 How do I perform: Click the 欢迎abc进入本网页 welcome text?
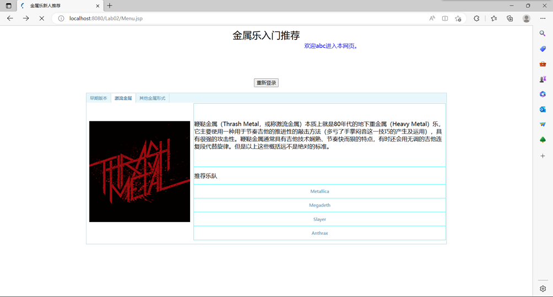[x=331, y=46]
